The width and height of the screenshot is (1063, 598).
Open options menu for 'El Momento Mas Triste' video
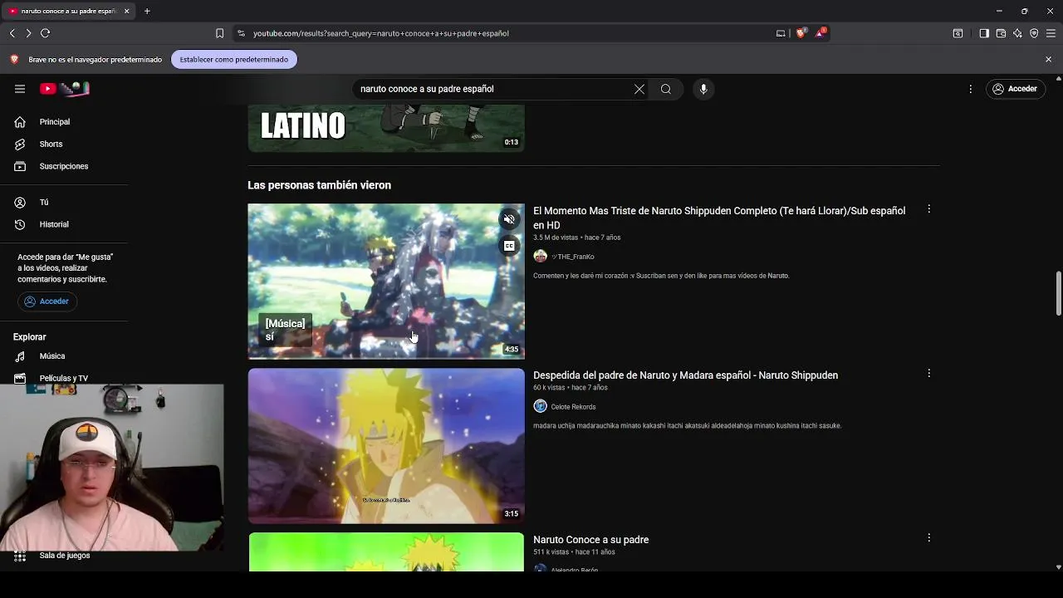(x=928, y=209)
